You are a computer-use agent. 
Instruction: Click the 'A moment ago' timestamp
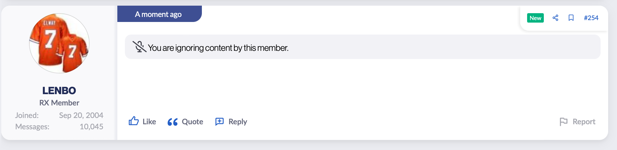coord(158,14)
